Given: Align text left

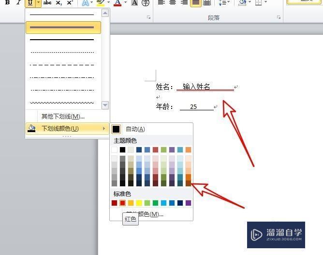Looking at the screenshot, I should (x=161, y=3).
